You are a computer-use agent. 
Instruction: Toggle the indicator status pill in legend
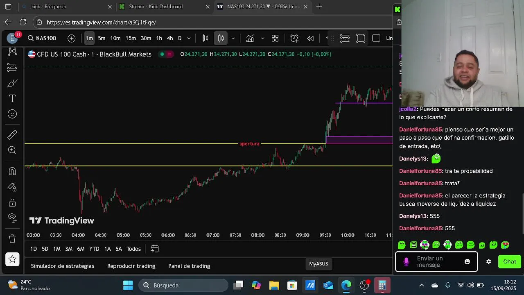(166, 54)
